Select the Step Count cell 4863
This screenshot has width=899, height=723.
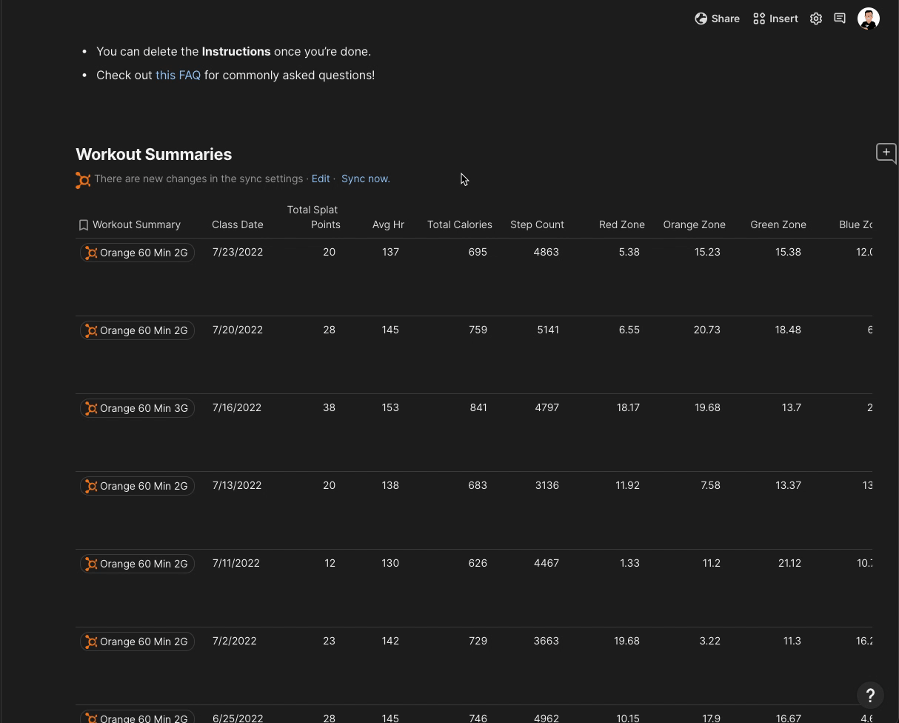pyautogui.click(x=546, y=252)
